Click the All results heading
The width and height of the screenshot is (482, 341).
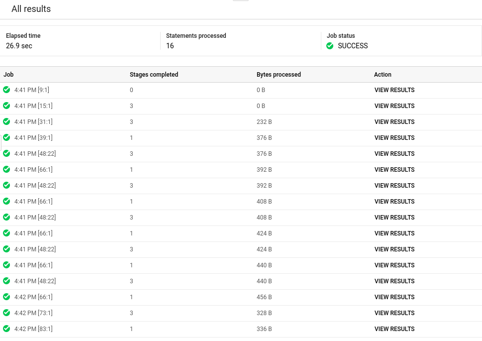(x=31, y=9)
